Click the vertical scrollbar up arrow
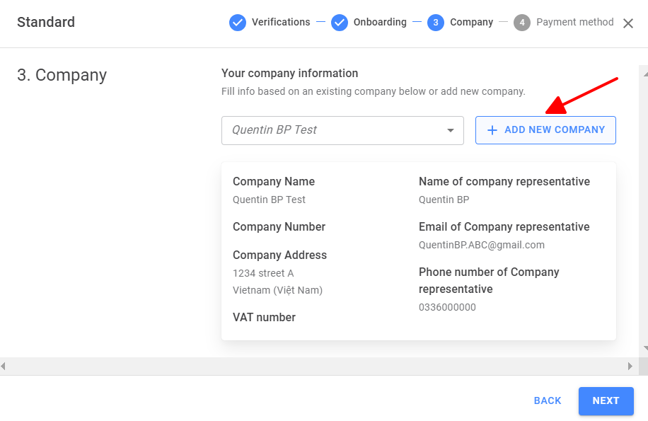The height and width of the screenshot is (421, 648). (x=645, y=74)
